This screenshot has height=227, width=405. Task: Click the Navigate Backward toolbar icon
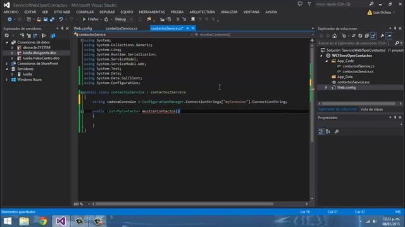tap(9, 20)
